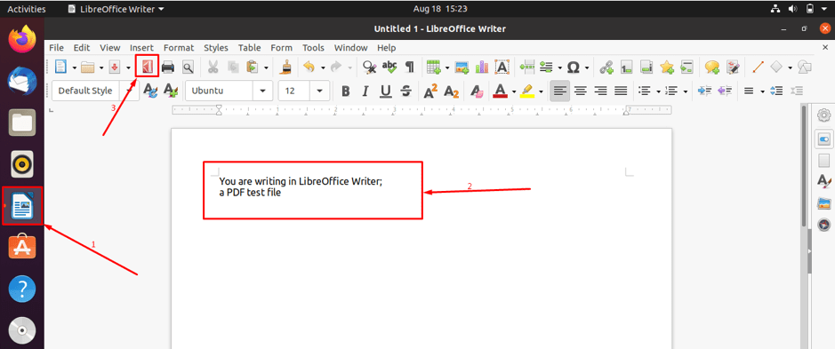Clone formatting with the paintbrush icon

tap(286, 67)
